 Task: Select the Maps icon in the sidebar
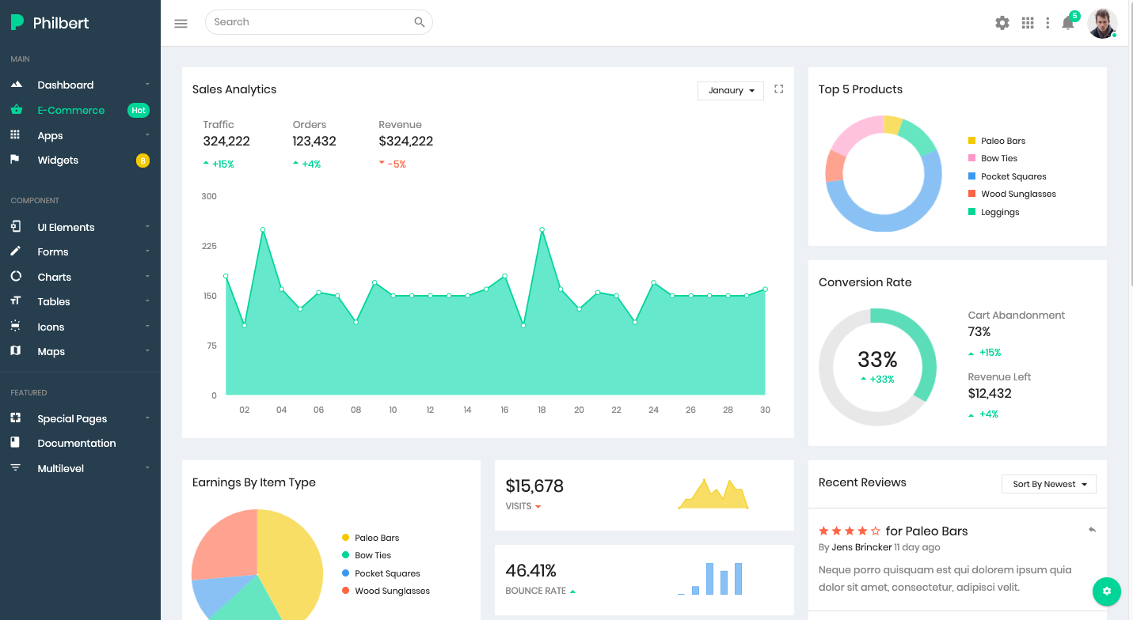[16, 351]
